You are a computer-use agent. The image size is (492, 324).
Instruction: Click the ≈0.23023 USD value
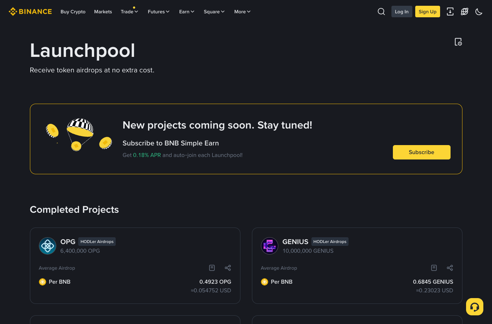pyautogui.click(x=434, y=291)
